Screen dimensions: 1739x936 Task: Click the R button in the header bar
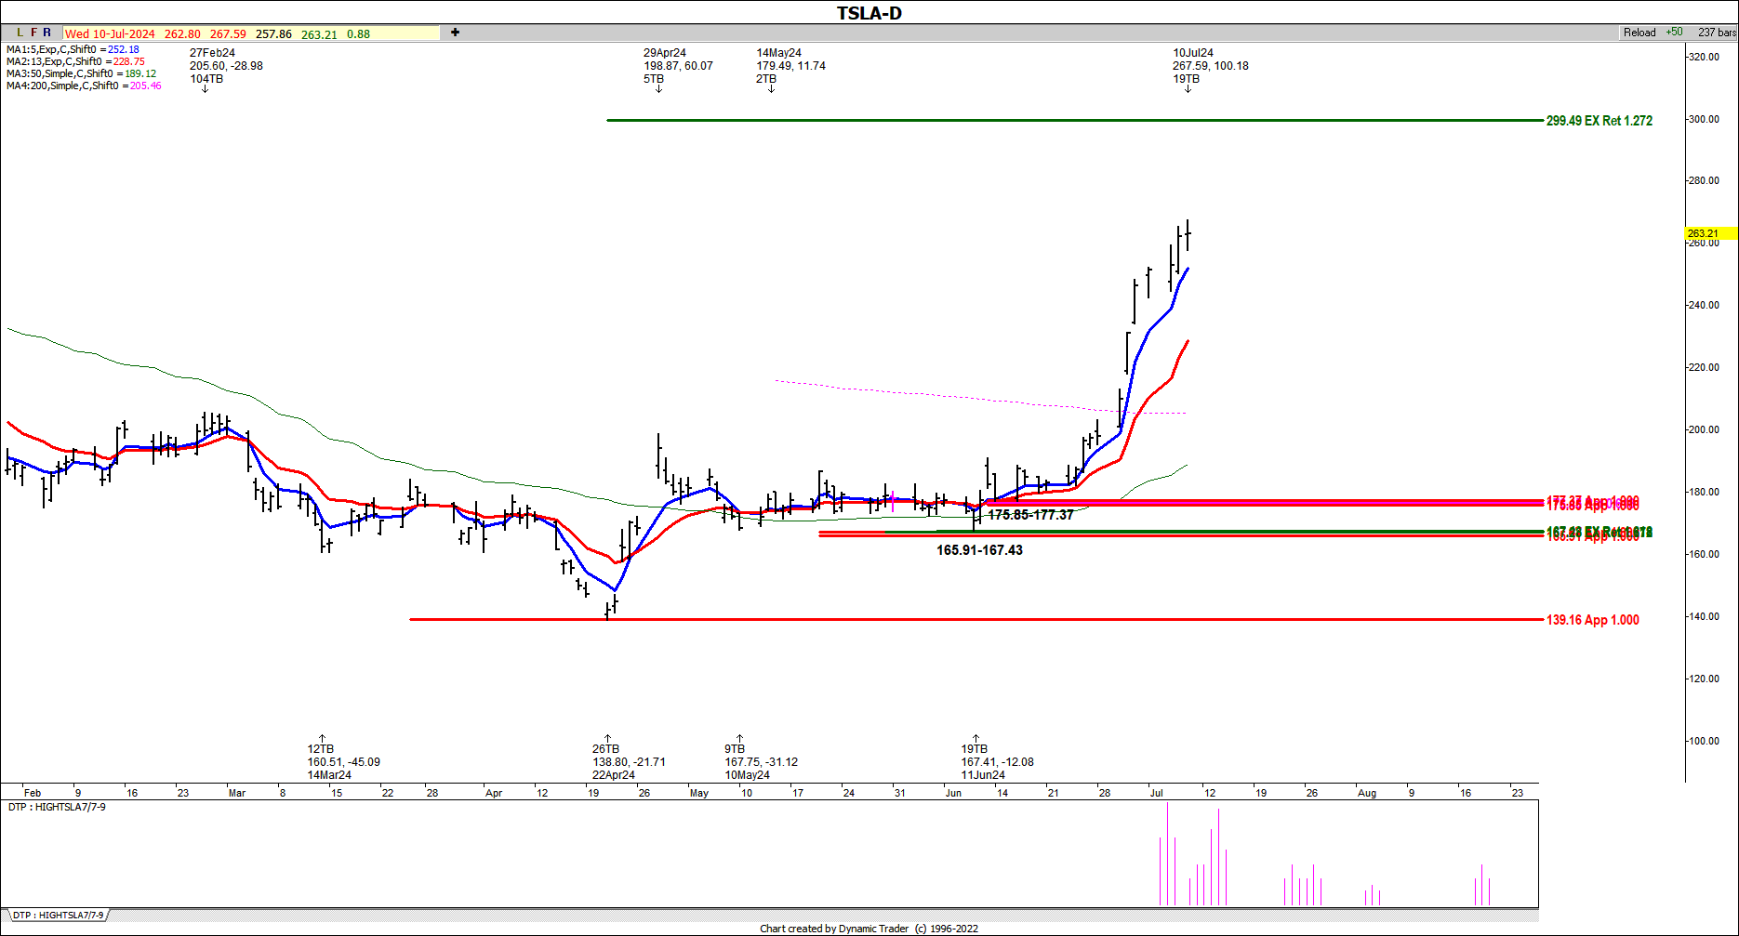[47, 33]
